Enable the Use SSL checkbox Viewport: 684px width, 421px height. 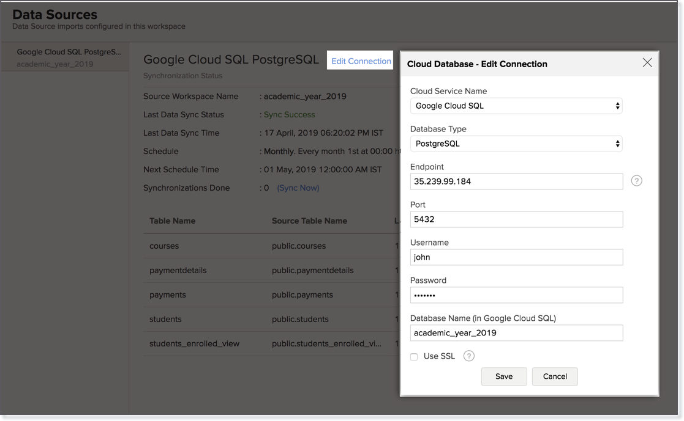[414, 357]
